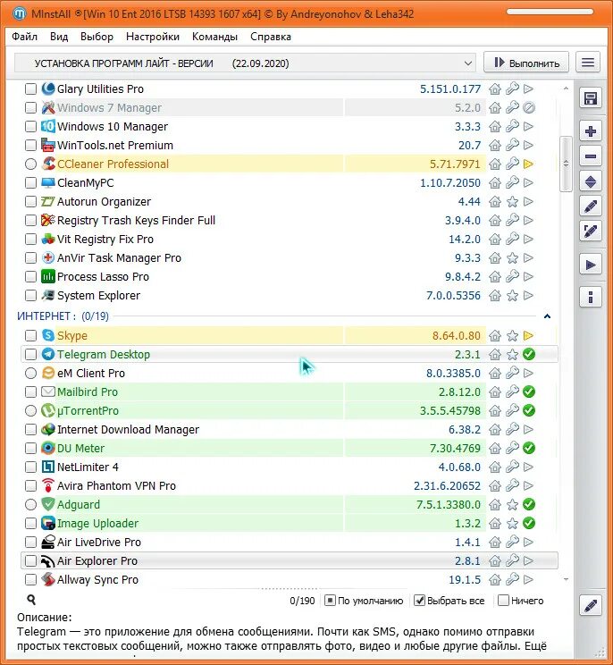Screen dimensions: 613x665
Task: Click star icon for Autorun Organizer
Action: pyautogui.click(x=512, y=202)
